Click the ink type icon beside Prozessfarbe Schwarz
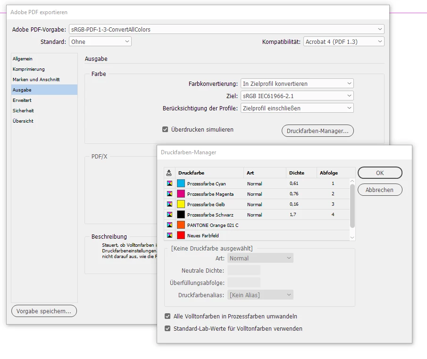This screenshot has height=359, width=427. (169, 215)
